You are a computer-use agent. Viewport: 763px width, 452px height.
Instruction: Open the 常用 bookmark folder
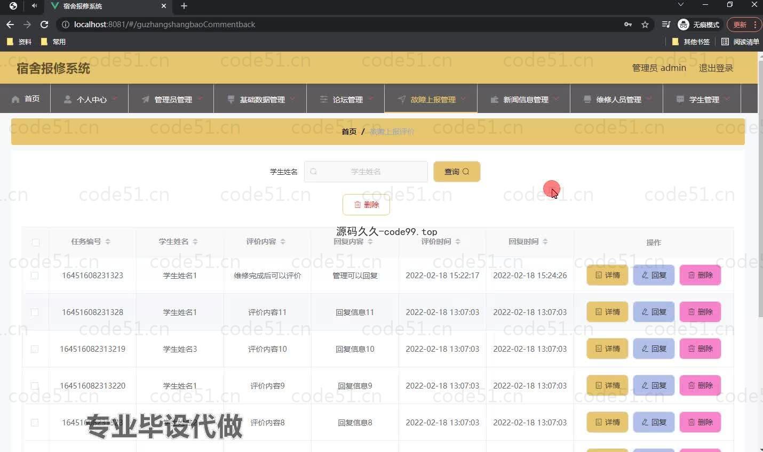[53, 42]
